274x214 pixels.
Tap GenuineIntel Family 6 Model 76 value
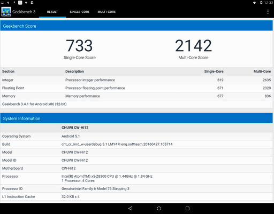[x=95, y=189]
